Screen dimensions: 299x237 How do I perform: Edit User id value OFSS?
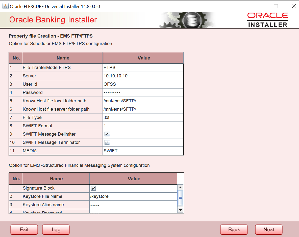(x=143, y=84)
